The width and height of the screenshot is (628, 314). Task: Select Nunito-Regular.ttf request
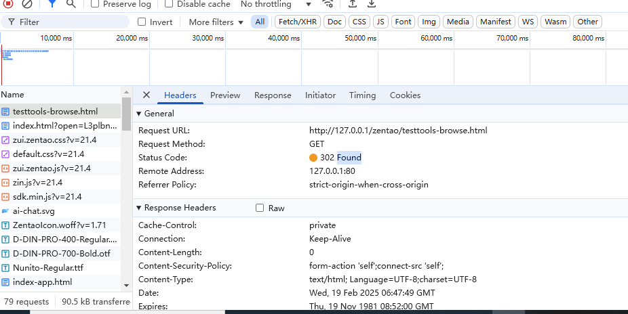click(60, 268)
